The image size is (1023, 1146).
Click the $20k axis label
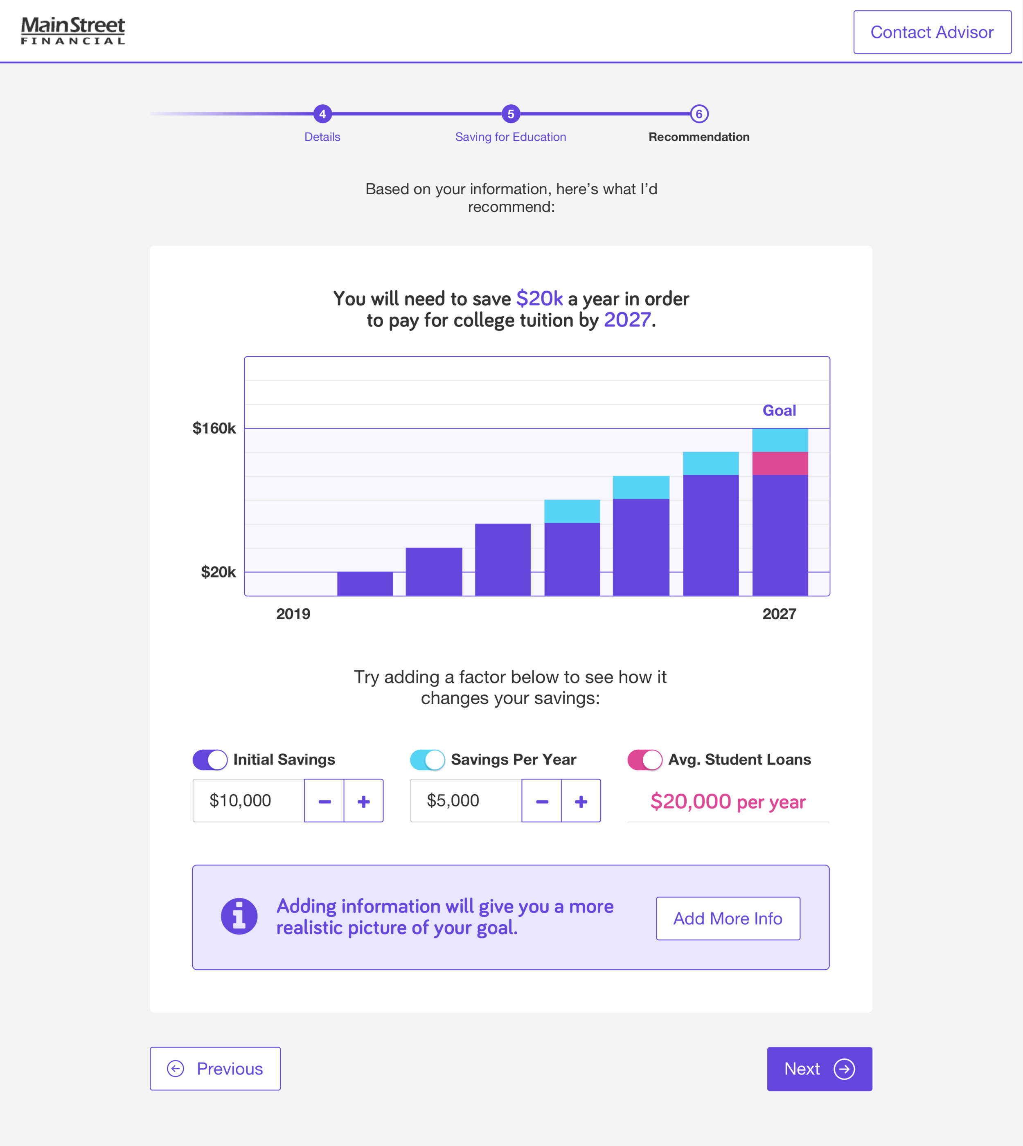point(218,573)
